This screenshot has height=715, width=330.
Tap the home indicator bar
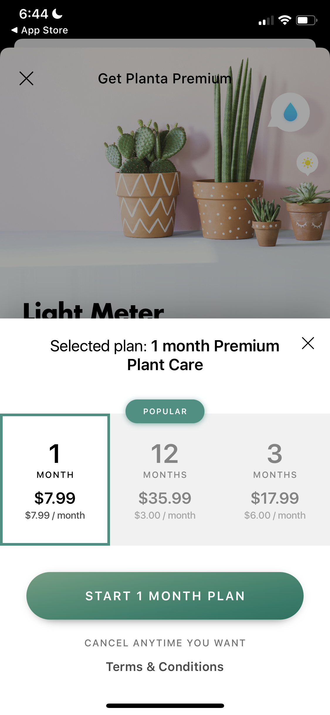(x=165, y=706)
